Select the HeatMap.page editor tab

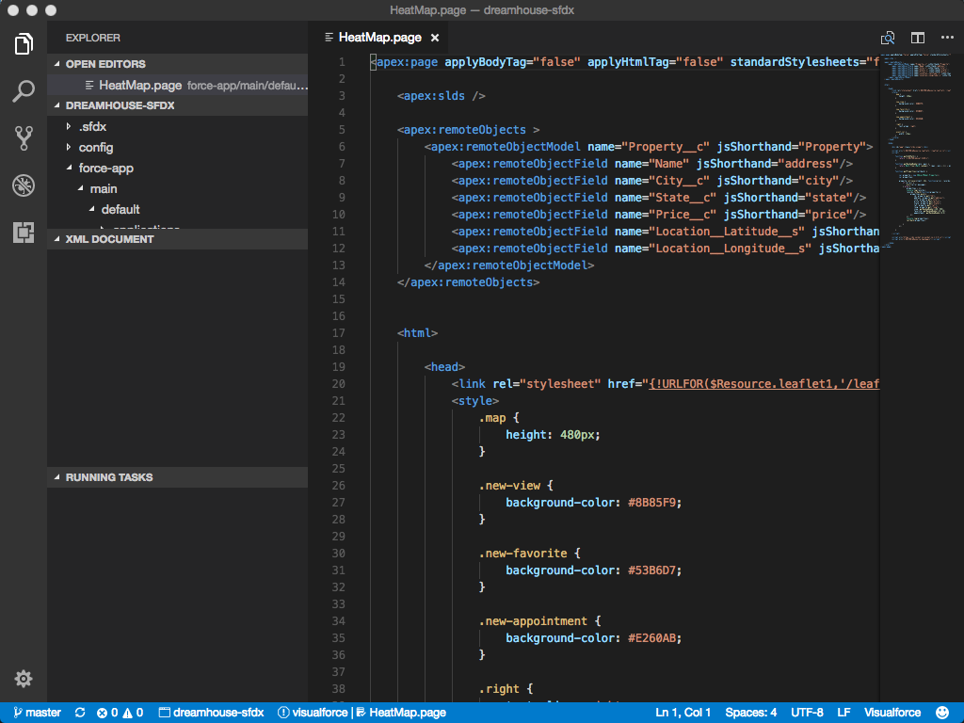pos(378,38)
